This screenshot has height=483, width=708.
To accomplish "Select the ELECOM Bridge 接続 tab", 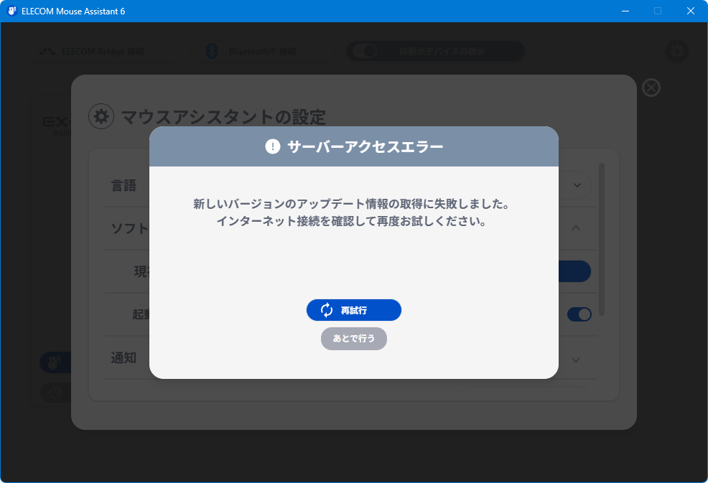I will coord(103,52).
